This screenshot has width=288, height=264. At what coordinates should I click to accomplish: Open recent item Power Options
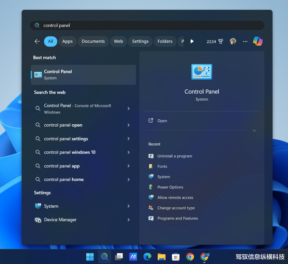click(170, 187)
